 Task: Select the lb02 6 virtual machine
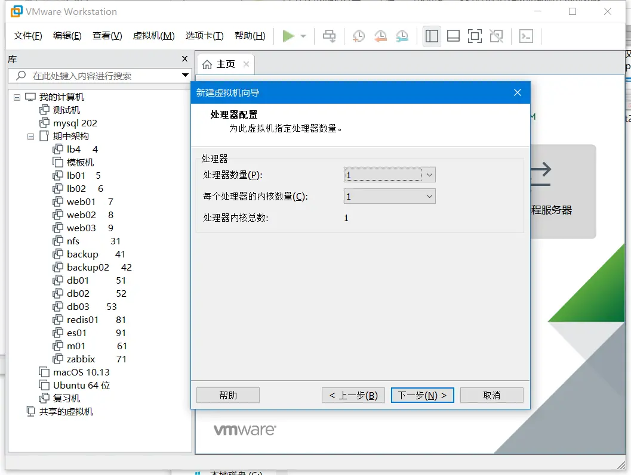(78, 189)
